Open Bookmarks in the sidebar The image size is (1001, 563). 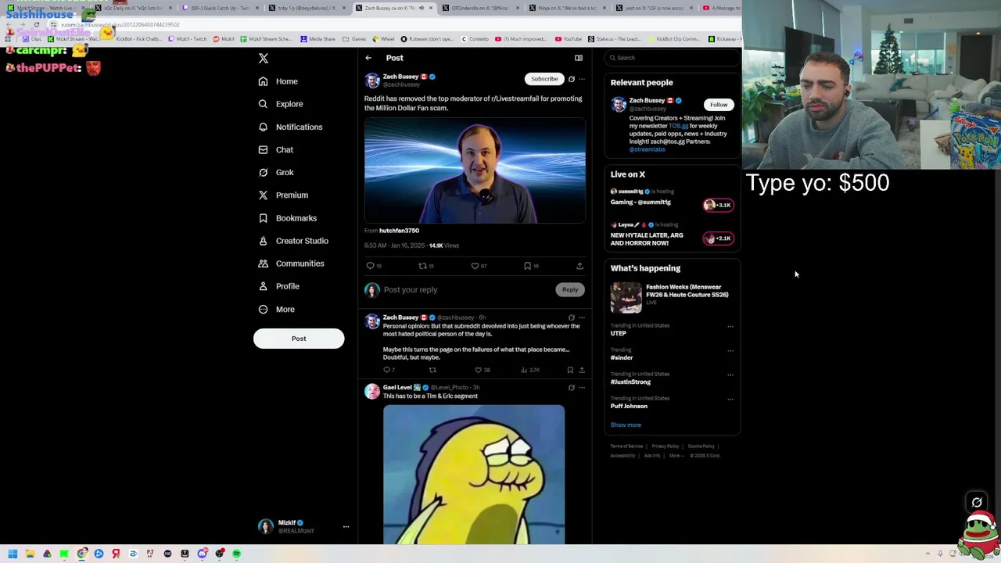(287, 218)
